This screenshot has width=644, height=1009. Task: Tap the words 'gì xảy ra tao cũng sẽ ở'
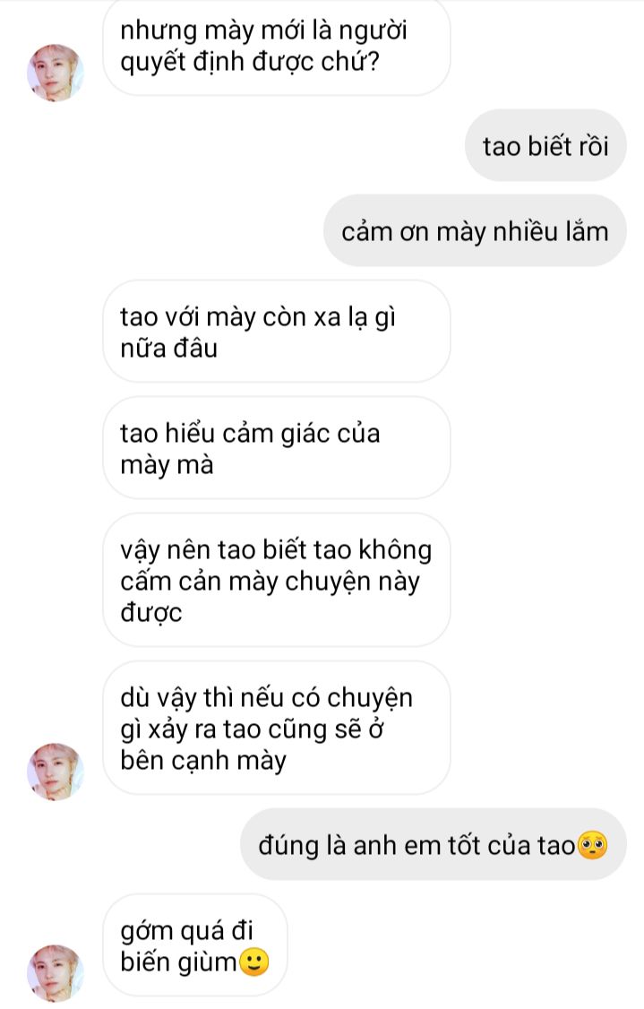click(x=252, y=729)
